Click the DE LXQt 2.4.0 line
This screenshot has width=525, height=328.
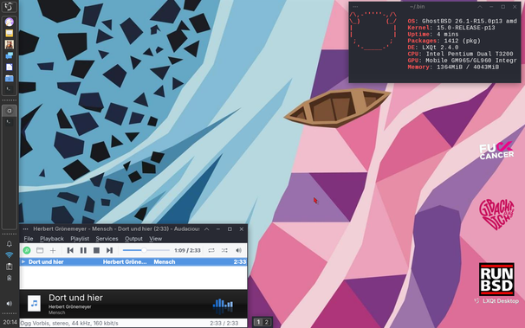(x=433, y=48)
